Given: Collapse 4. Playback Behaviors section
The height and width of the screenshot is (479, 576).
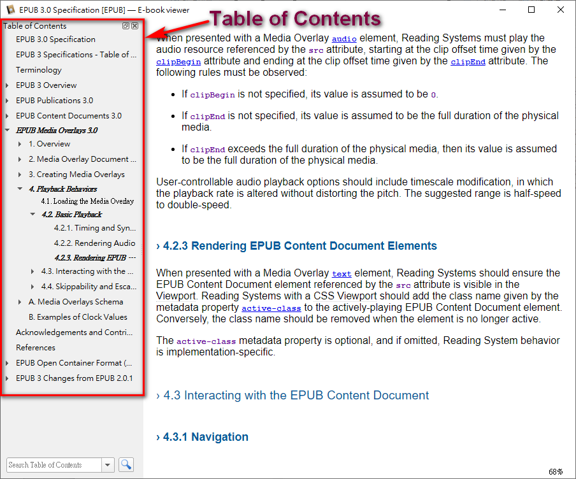Looking at the screenshot, I should 20,189.
